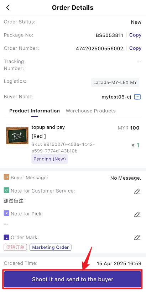
Task: Go back using the left arrow
Action: pyautogui.click(x=8, y=8)
